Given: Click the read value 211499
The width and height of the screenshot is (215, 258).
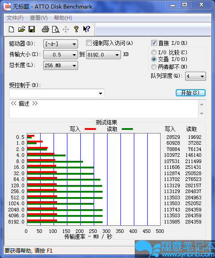Looking at the screenshot, I should coord(194,161).
